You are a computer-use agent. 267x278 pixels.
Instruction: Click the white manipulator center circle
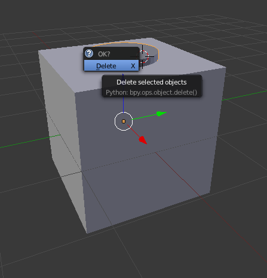pyautogui.click(x=124, y=121)
